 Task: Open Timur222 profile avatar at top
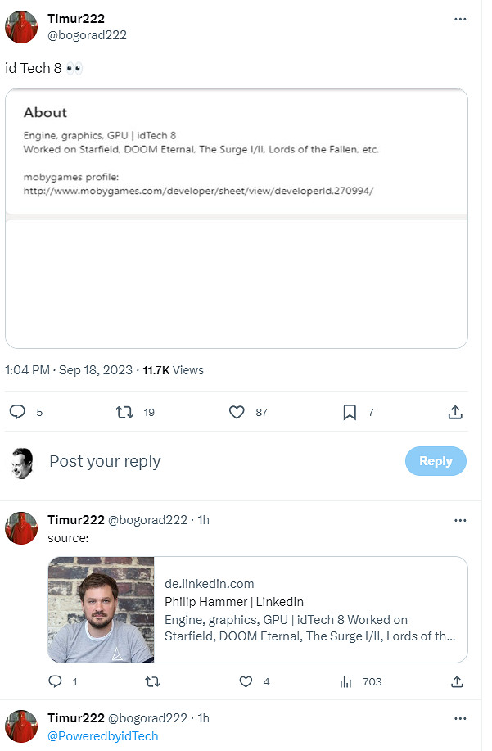(22, 26)
